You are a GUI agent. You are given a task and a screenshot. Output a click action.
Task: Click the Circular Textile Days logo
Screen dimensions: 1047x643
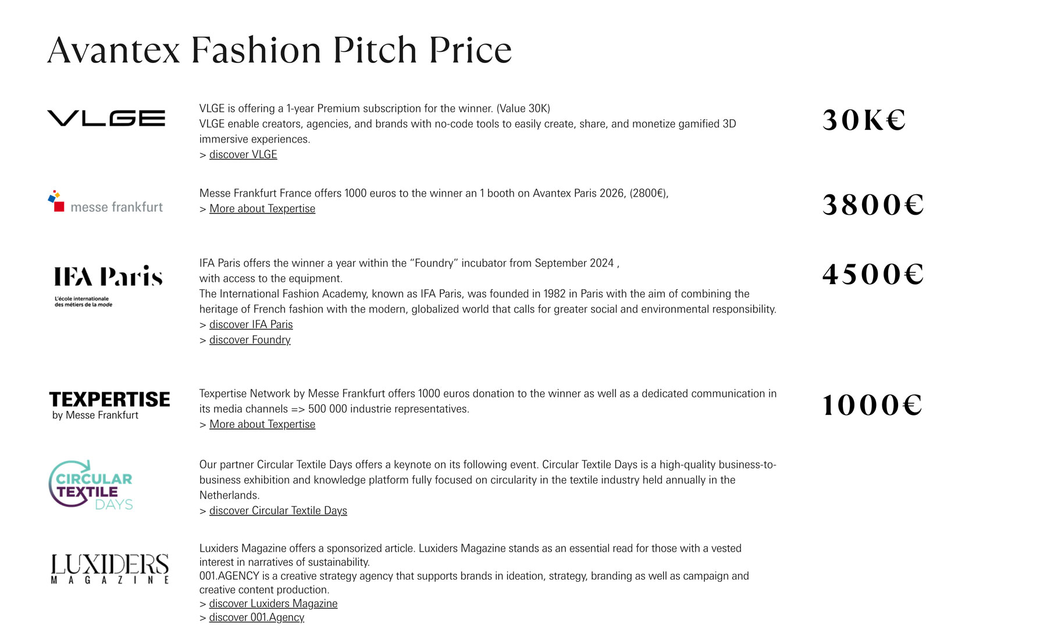(x=91, y=485)
